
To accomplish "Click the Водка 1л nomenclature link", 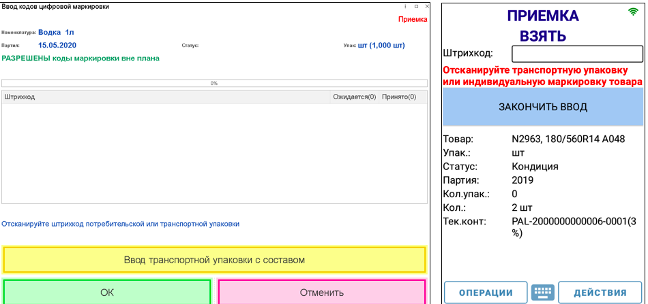I will (61, 32).
